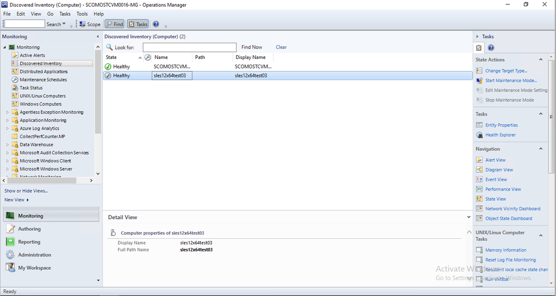Open the Search dropdown arrow
This screenshot has width=556, height=296.
(64, 24)
